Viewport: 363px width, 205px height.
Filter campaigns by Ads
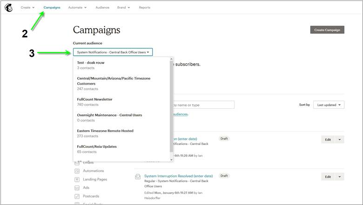[x=86, y=188]
